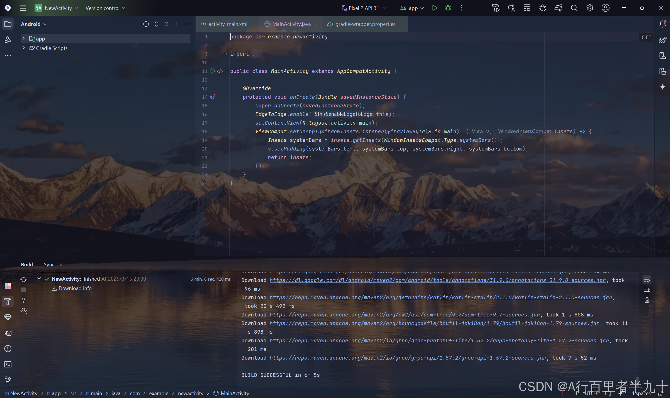
Task: Toggle the OFF indicator in editor corner
Action: [x=646, y=37]
